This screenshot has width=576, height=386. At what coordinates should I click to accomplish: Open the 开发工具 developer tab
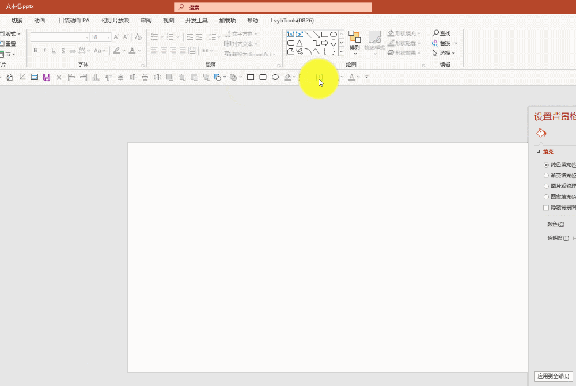tap(196, 21)
